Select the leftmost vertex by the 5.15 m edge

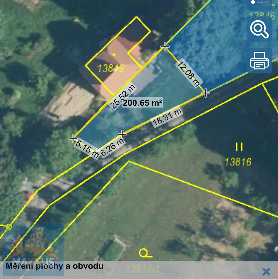73,139
